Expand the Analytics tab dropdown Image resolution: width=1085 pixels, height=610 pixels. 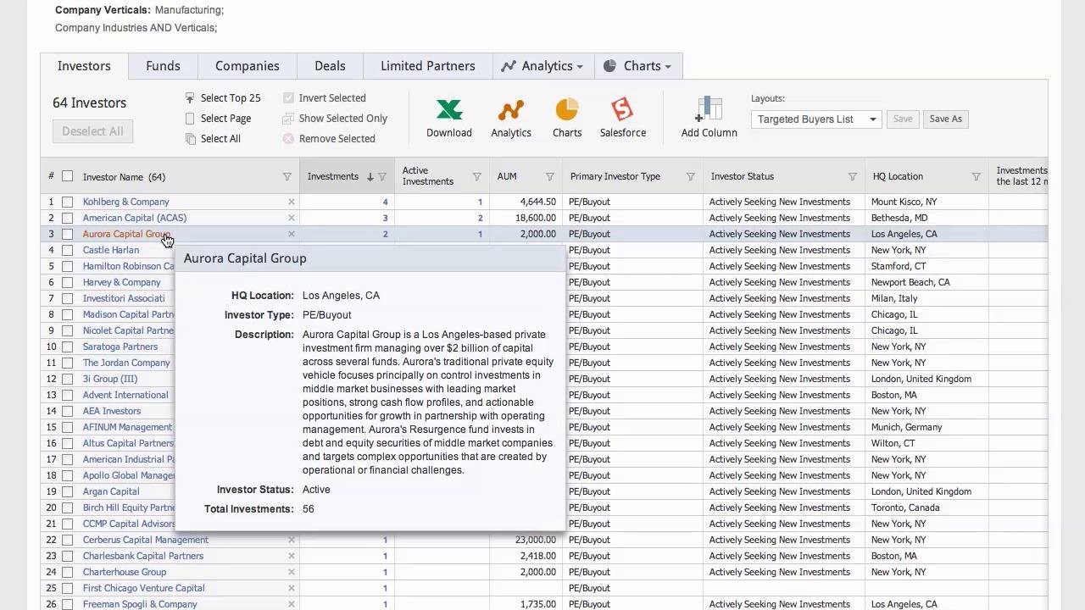point(580,66)
